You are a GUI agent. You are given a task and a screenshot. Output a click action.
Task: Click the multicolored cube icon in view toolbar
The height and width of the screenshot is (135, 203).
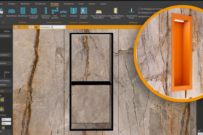36,27
